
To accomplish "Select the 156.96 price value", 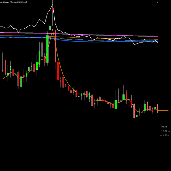I will click(x=164, y=127).
